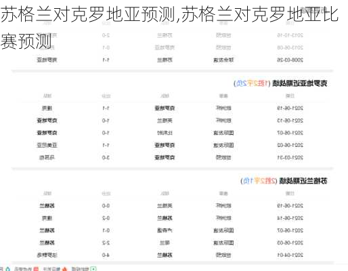Click the red news icon in bottom bar
This screenshot has width=348, height=271.
36,269
